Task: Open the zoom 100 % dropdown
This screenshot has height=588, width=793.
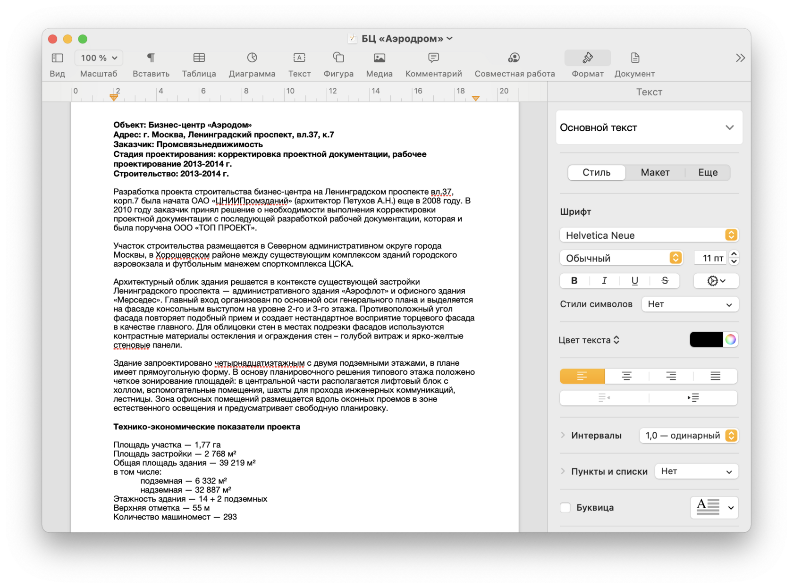Action: pos(99,58)
